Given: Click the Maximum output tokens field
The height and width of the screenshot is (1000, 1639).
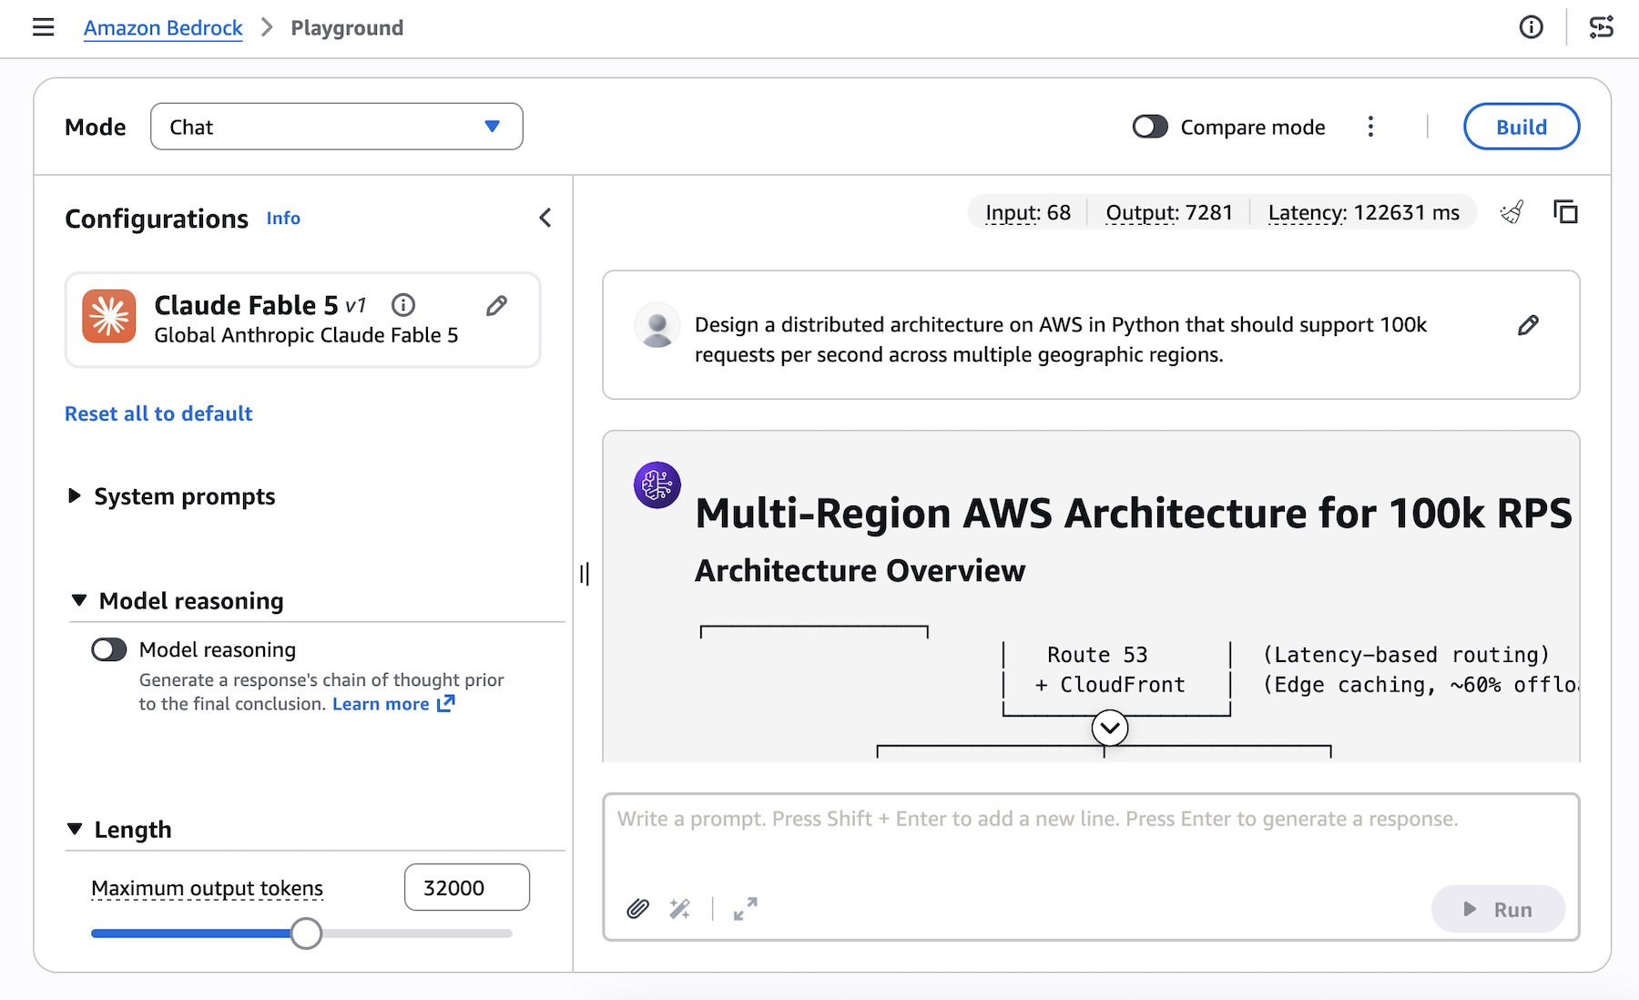Looking at the screenshot, I should coord(467,887).
